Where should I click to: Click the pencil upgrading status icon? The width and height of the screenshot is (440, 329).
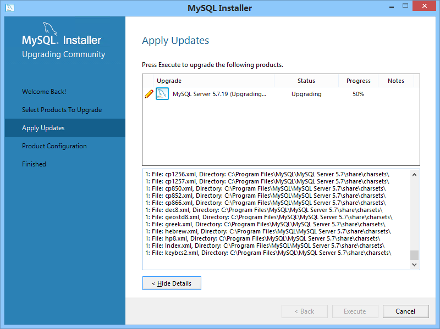coord(149,94)
